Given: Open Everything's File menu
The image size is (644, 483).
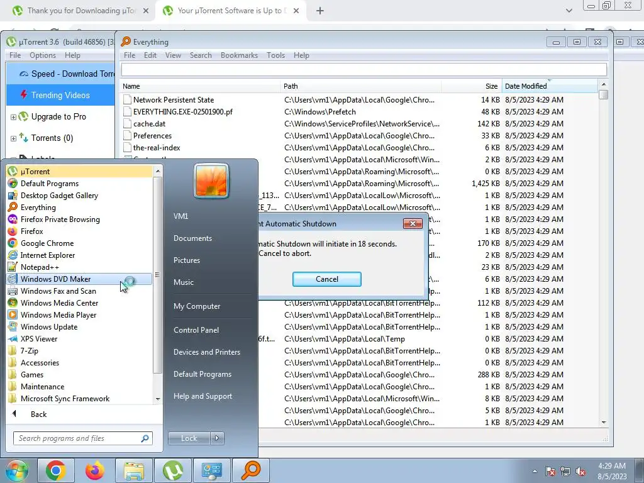Looking at the screenshot, I should click(x=130, y=55).
